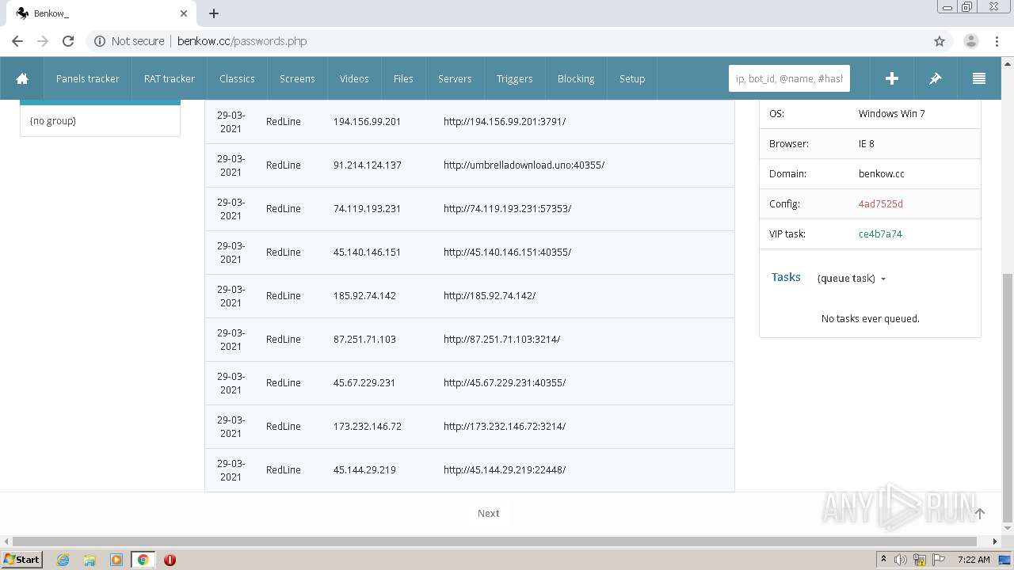This screenshot has width=1014, height=570.
Task: Open the list menu icon
Action: 978,78
